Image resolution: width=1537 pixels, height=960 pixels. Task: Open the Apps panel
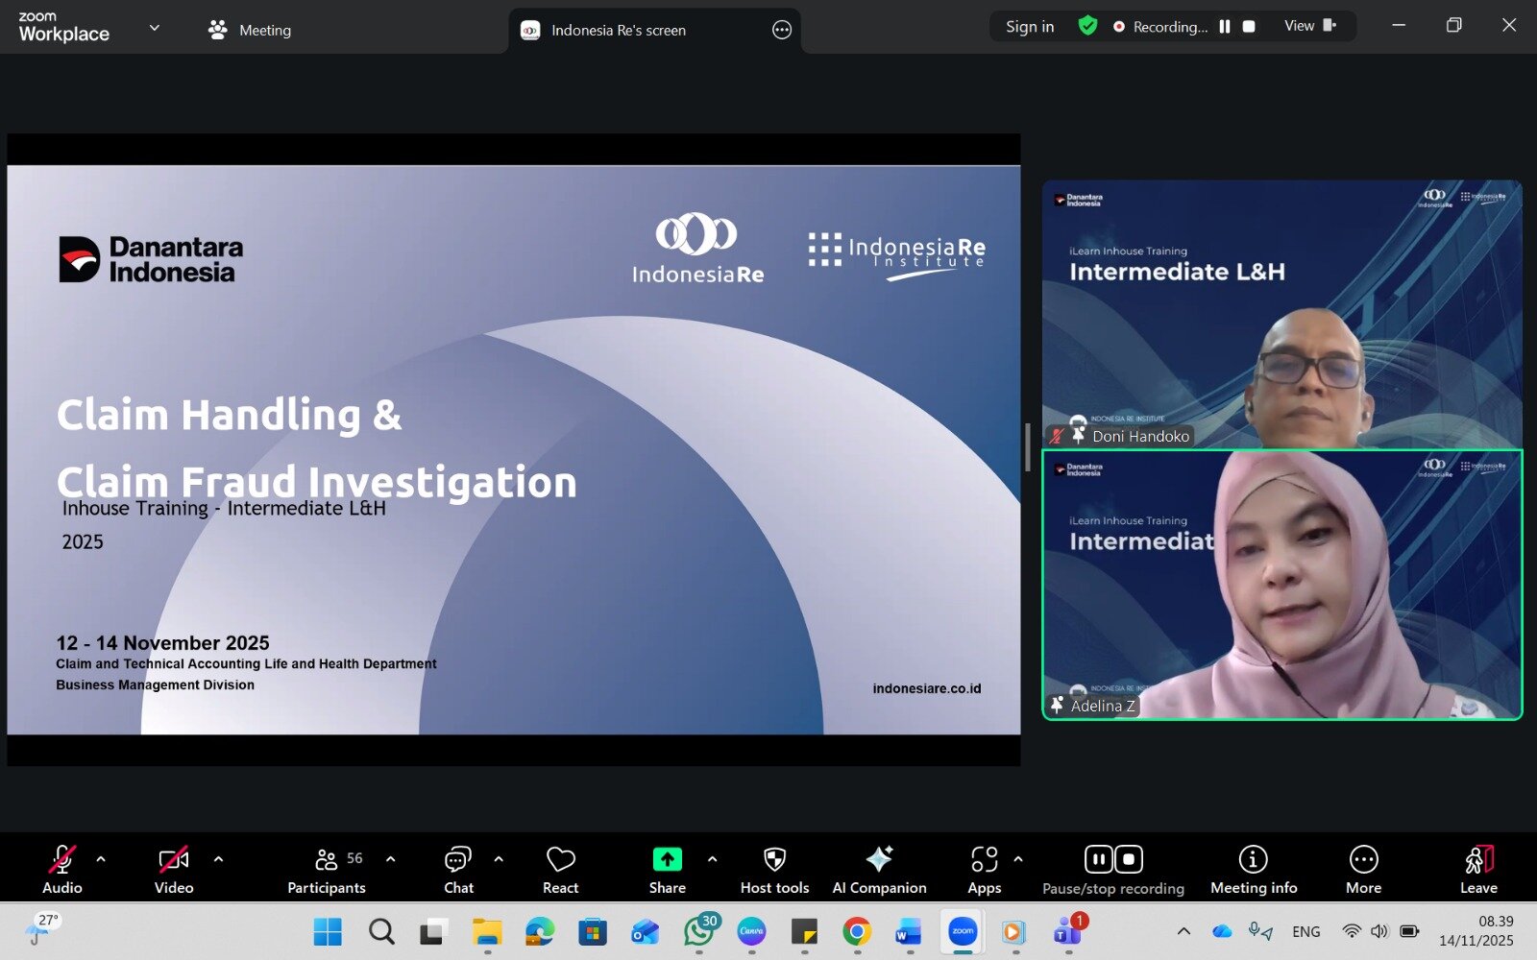point(984,869)
